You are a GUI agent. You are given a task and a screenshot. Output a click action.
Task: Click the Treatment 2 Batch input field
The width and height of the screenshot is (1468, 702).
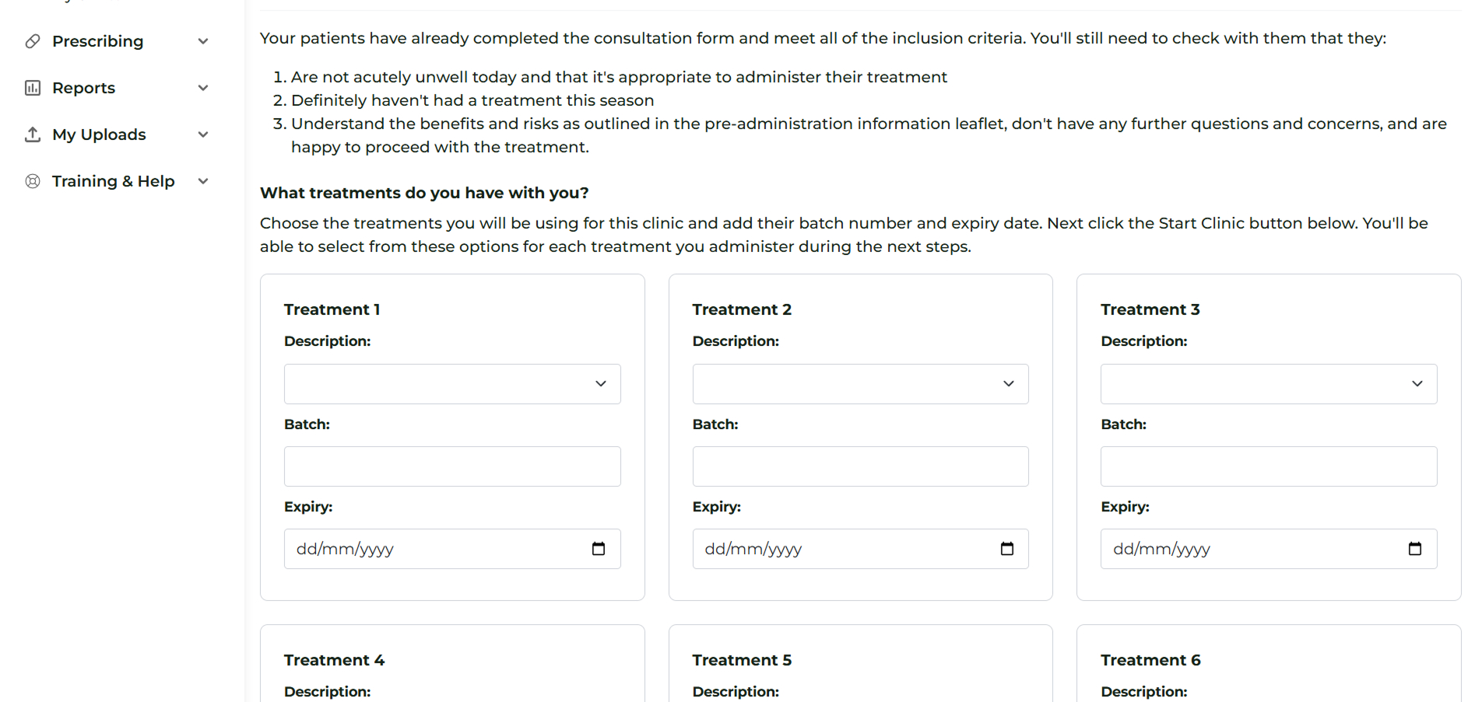point(860,466)
